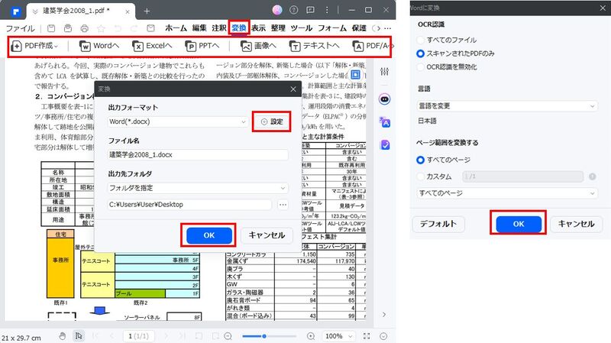Select the text select cursor tool
Screen dimensions: 611x343
(x=79, y=336)
